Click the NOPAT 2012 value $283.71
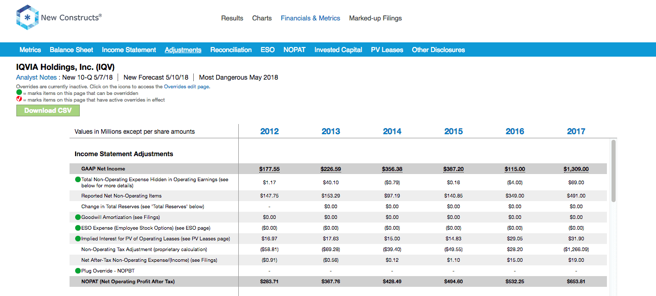Screen dimensions: 656x296 click(x=269, y=281)
